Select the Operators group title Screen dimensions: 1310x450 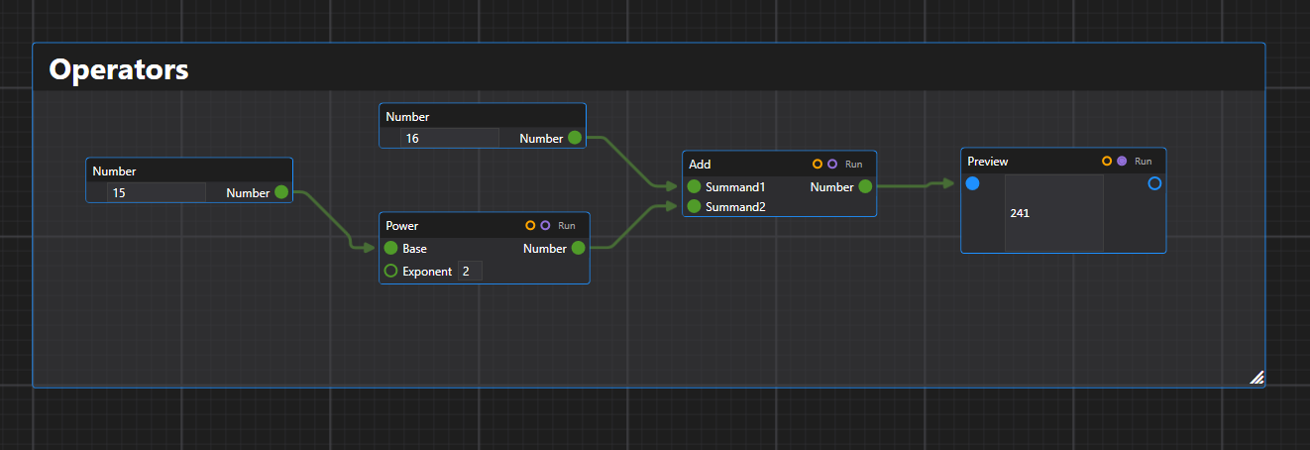[119, 69]
